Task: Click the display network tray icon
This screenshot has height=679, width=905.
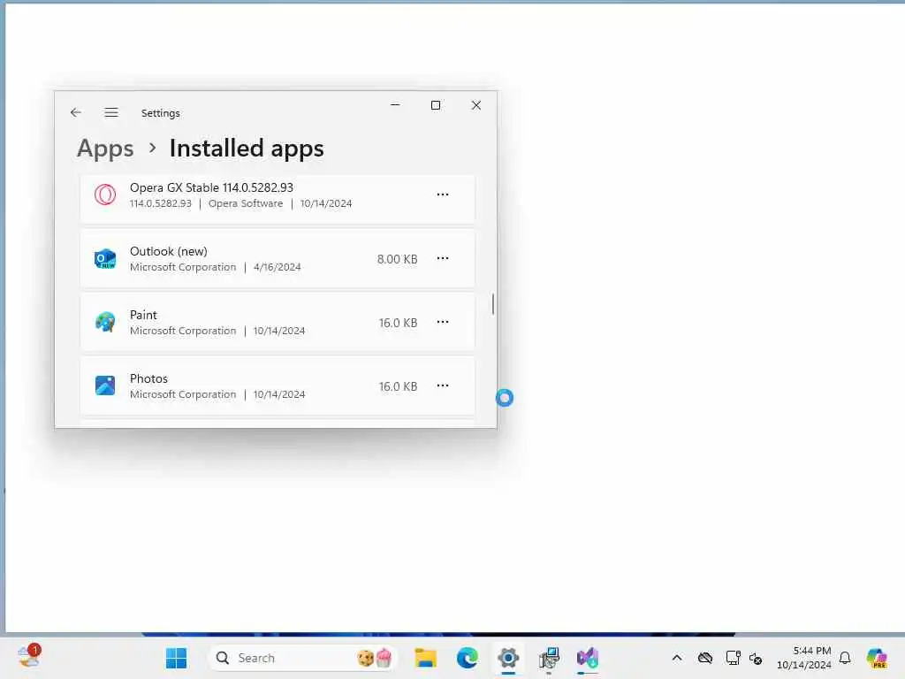Action: click(733, 658)
